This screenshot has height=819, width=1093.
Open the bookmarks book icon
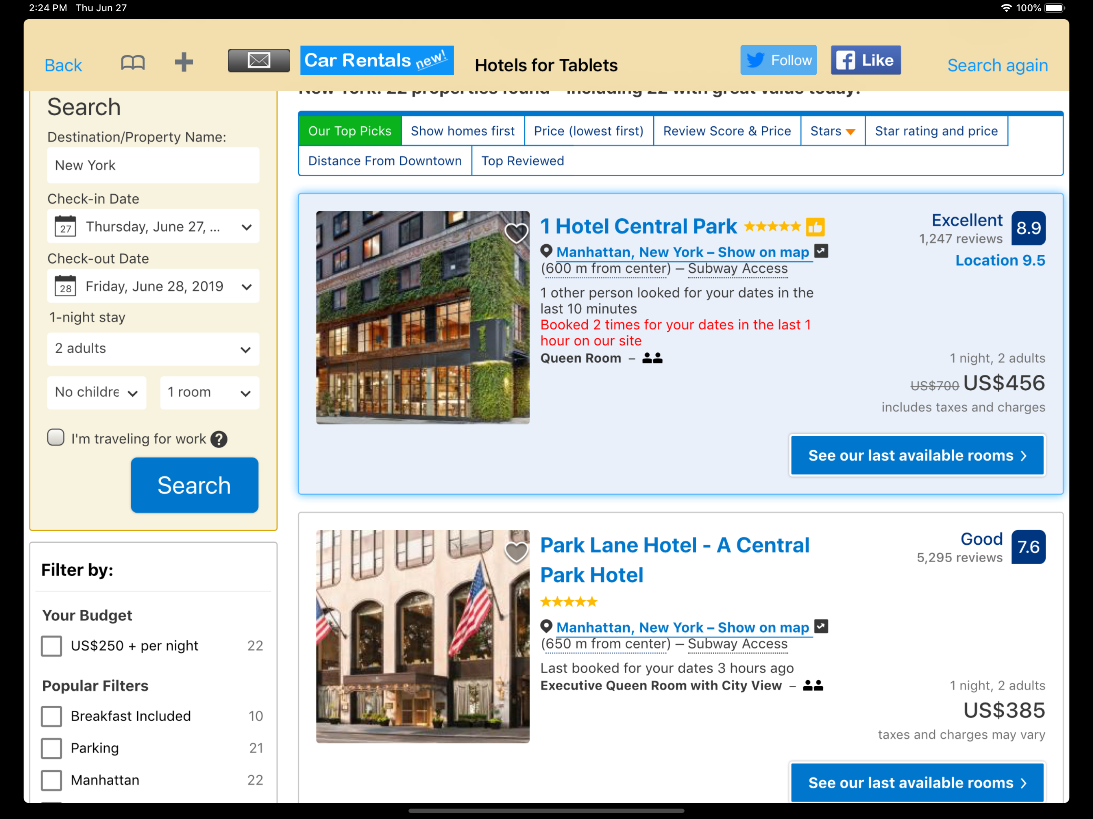click(x=133, y=63)
